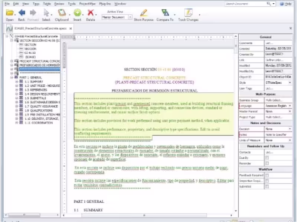Open the Active View Master Document dropdown
Viewport: 297px width, 222px height.
click(130, 17)
